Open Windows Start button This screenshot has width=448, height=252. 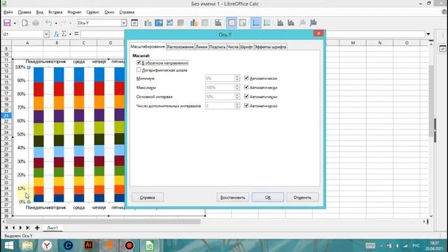9,246
